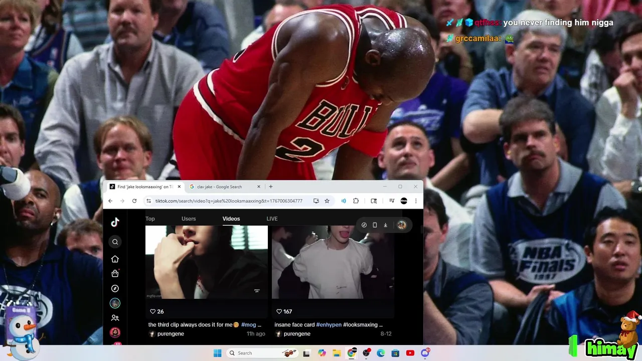The width and height of the screenshot is (642, 361).
Task: Close the TikTok browser tab
Action: [179, 187]
